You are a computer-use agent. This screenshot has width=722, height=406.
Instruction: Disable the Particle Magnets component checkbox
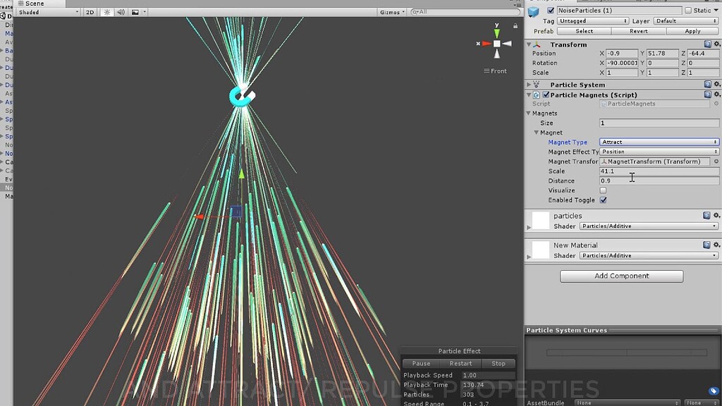point(546,94)
